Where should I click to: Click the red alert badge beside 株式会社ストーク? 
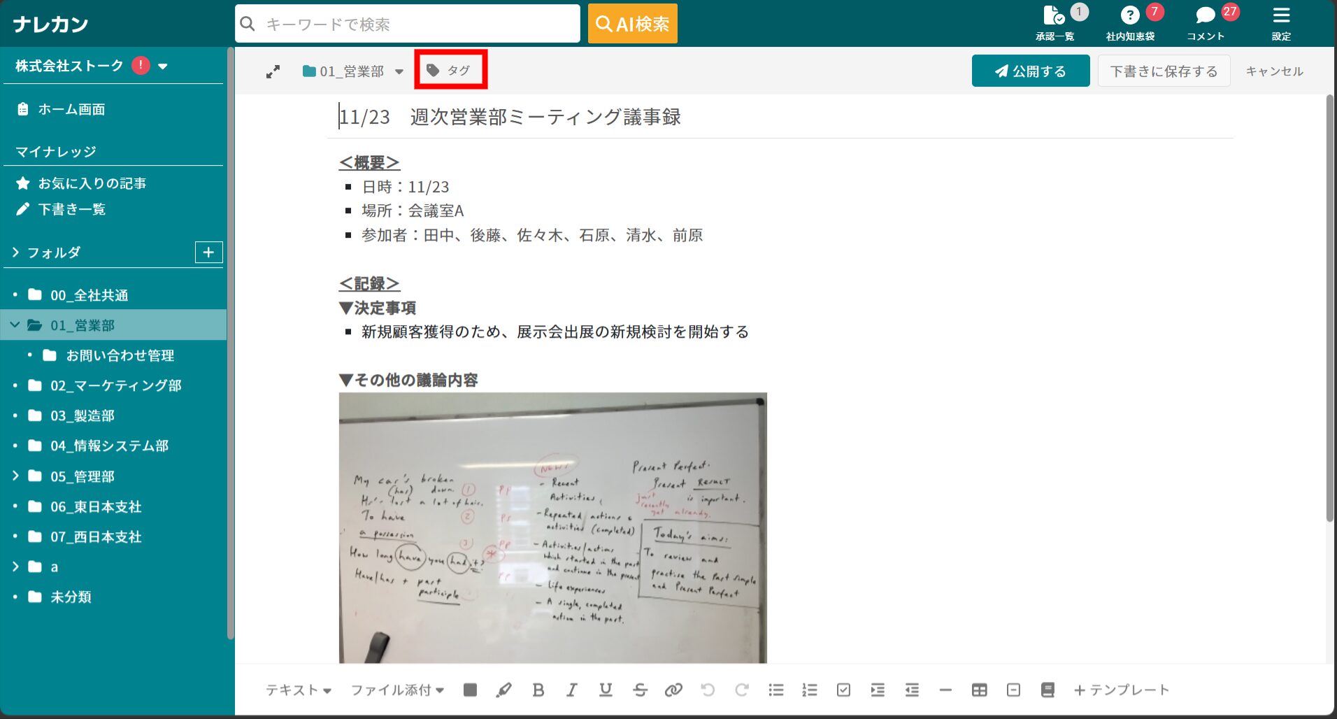pos(141,65)
